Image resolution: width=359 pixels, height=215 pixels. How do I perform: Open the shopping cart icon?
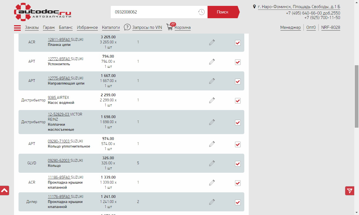pos(170,27)
